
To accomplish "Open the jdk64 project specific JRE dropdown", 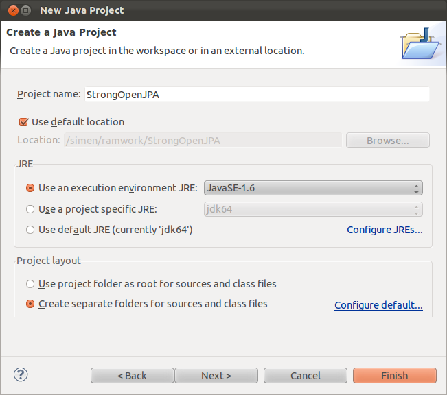I will (x=313, y=209).
